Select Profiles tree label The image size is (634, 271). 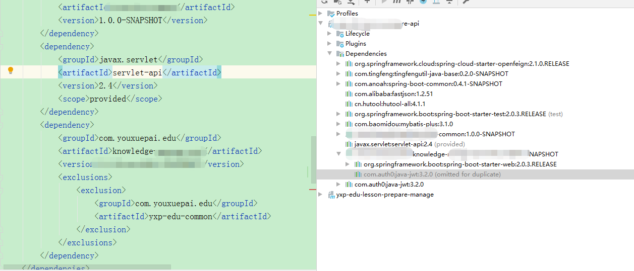pyautogui.click(x=347, y=14)
